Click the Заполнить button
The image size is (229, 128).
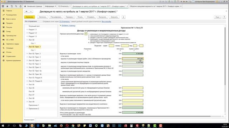point(43,17)
